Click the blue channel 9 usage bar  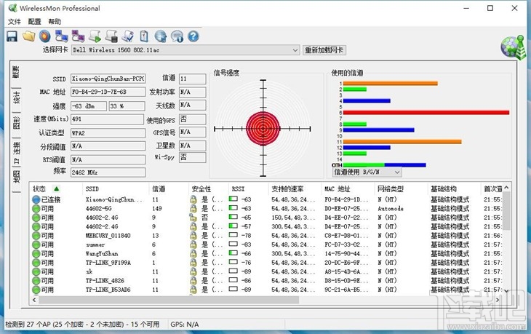(x=378, y=130)
